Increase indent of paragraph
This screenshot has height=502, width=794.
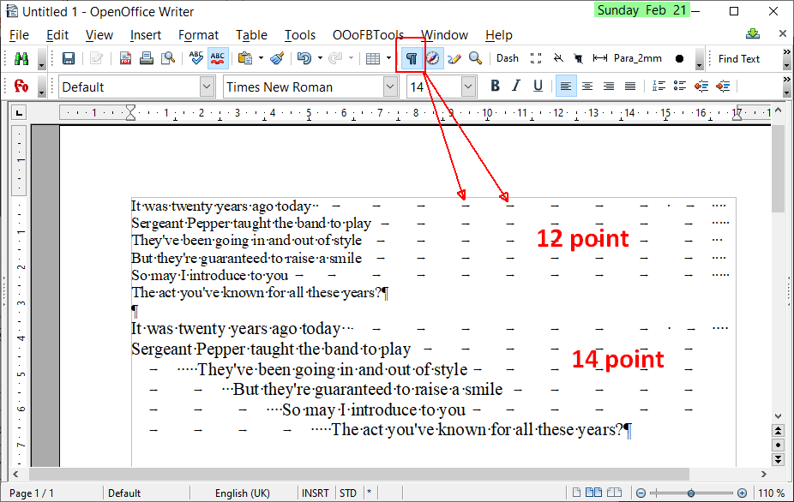(723, 87)
